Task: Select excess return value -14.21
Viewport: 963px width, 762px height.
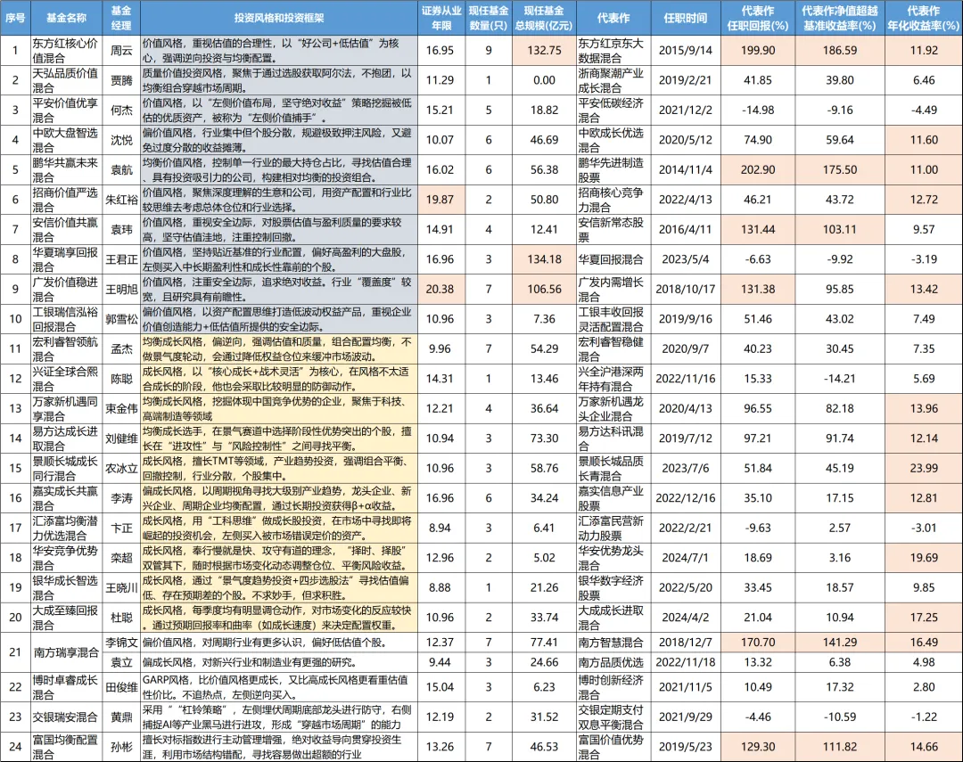Action: point(840,379)
